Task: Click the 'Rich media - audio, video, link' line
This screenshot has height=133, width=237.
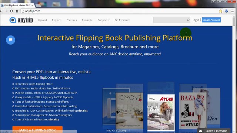Action: click(43, 88)
